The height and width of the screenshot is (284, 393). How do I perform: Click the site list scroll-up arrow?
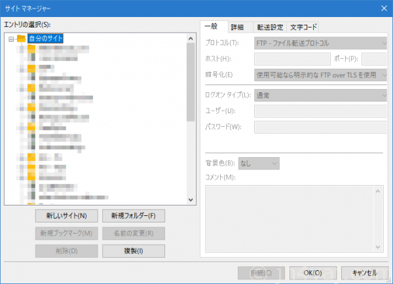pyautogui.click(x=191, y=39)
